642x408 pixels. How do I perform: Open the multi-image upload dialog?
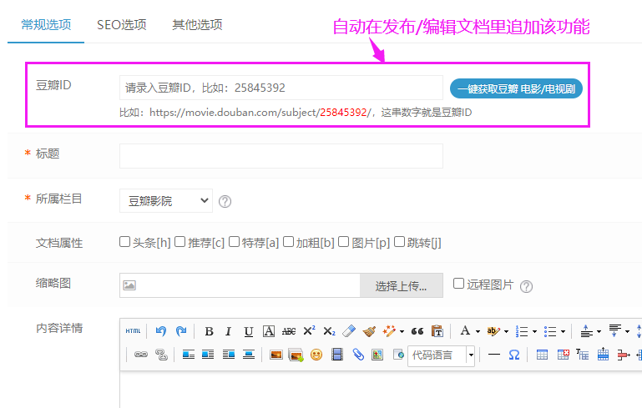(296, 355)
